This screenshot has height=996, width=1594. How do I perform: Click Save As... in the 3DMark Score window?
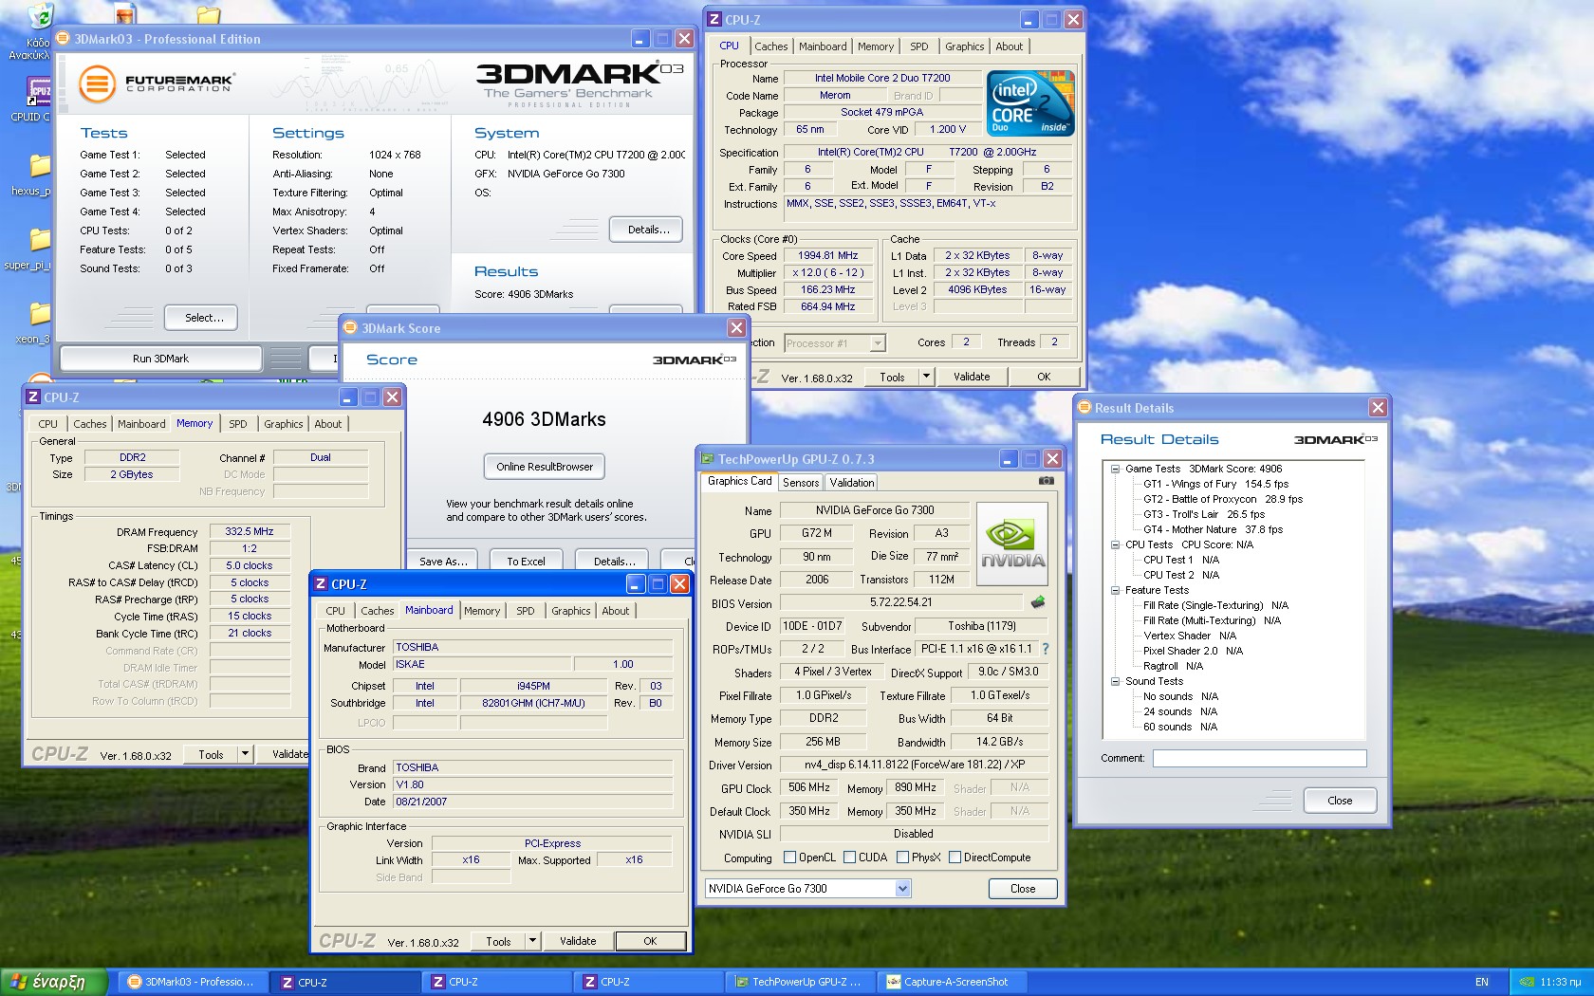pos(443,562)
